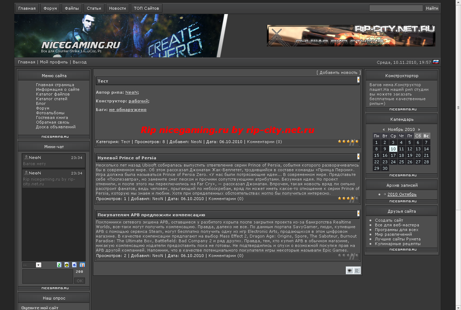
Task: Click 'Добавить новость' link
Action: [339, 72]
